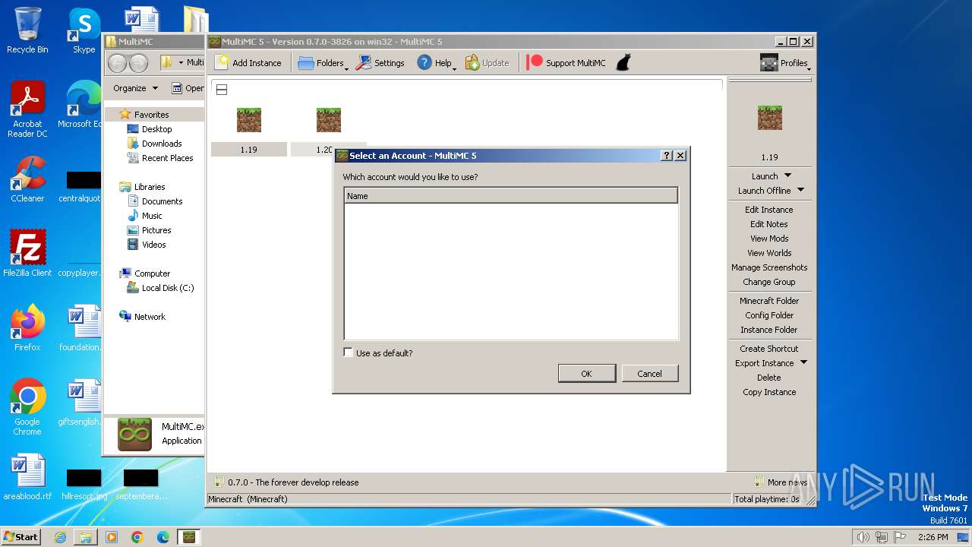Screen dimensions: 972x547
Task: Click Edit Notes
Action: pyautogui.click(x=768, y=224)
